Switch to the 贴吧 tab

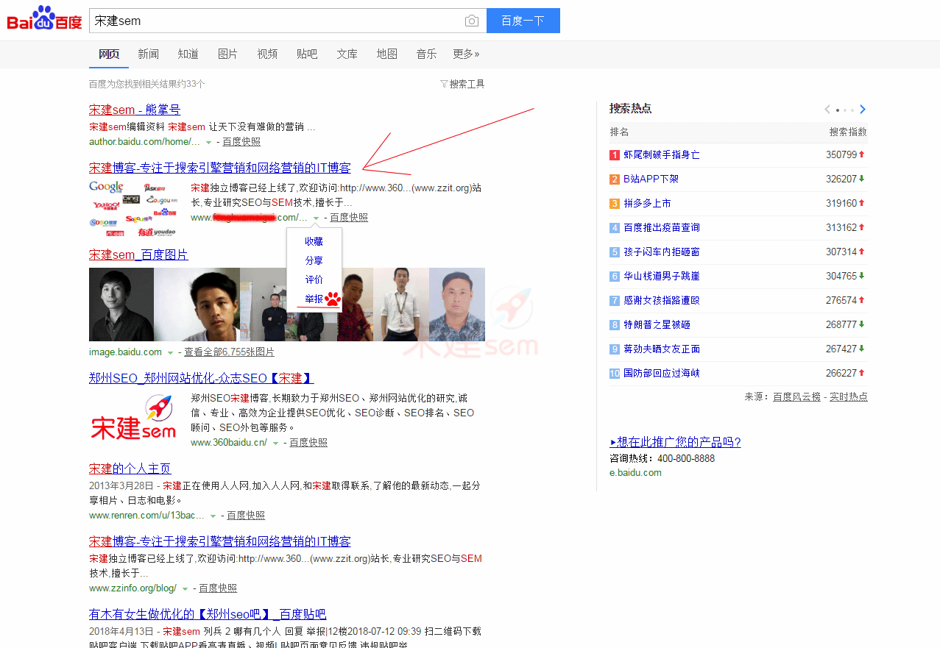[x=307, y=54]
